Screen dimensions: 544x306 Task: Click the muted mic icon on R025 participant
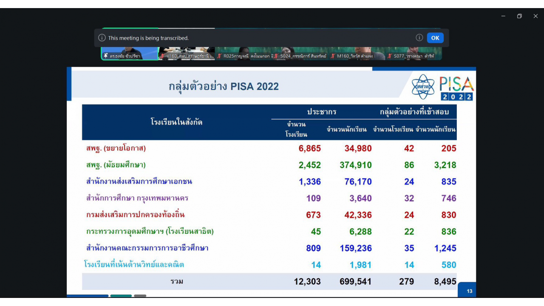tap(219, 56)
